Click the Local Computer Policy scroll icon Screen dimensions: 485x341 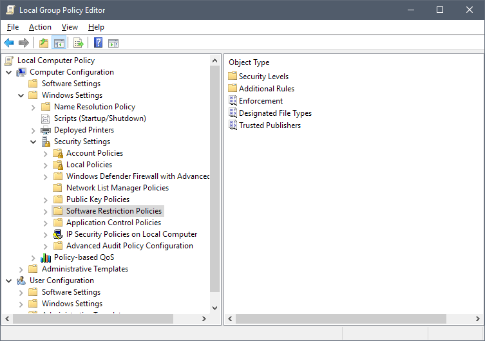[9, 60]
